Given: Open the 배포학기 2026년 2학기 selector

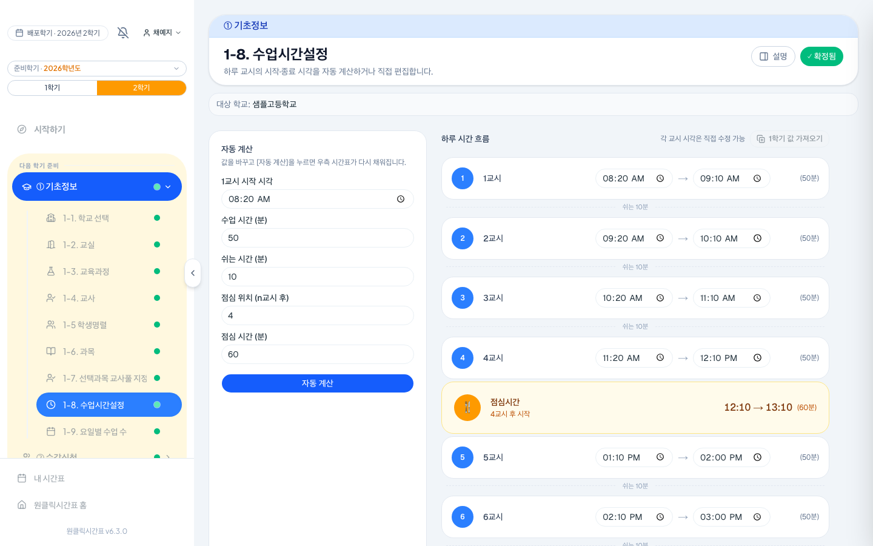Looking at the screenshot, I should click(58, 33).
